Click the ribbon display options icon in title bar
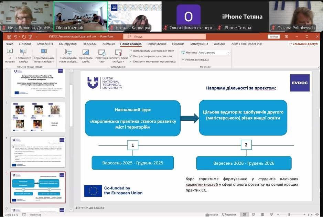 [x=286, y=37]
